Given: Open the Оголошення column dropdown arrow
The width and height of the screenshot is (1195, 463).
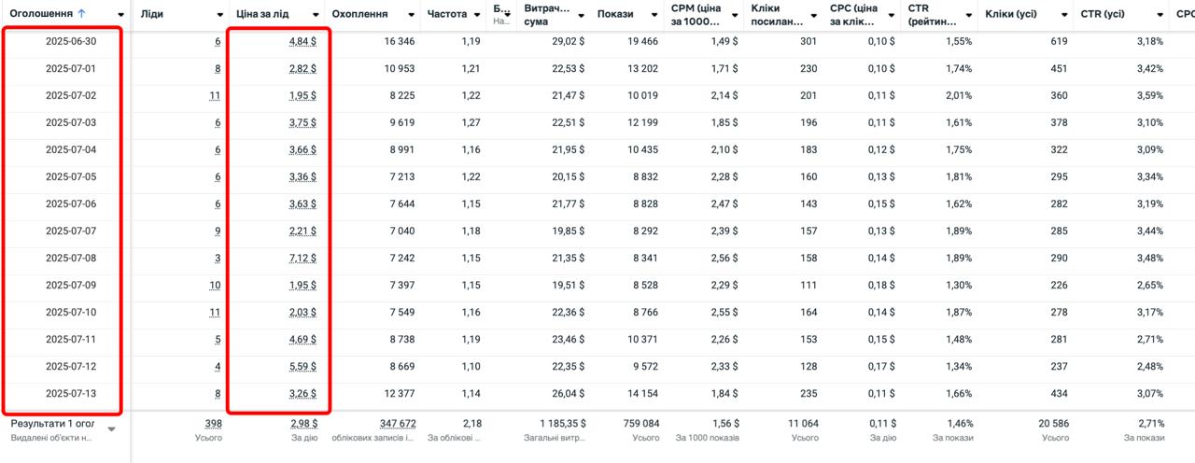Looking at the screenshot, I should (x=121, y=15).
